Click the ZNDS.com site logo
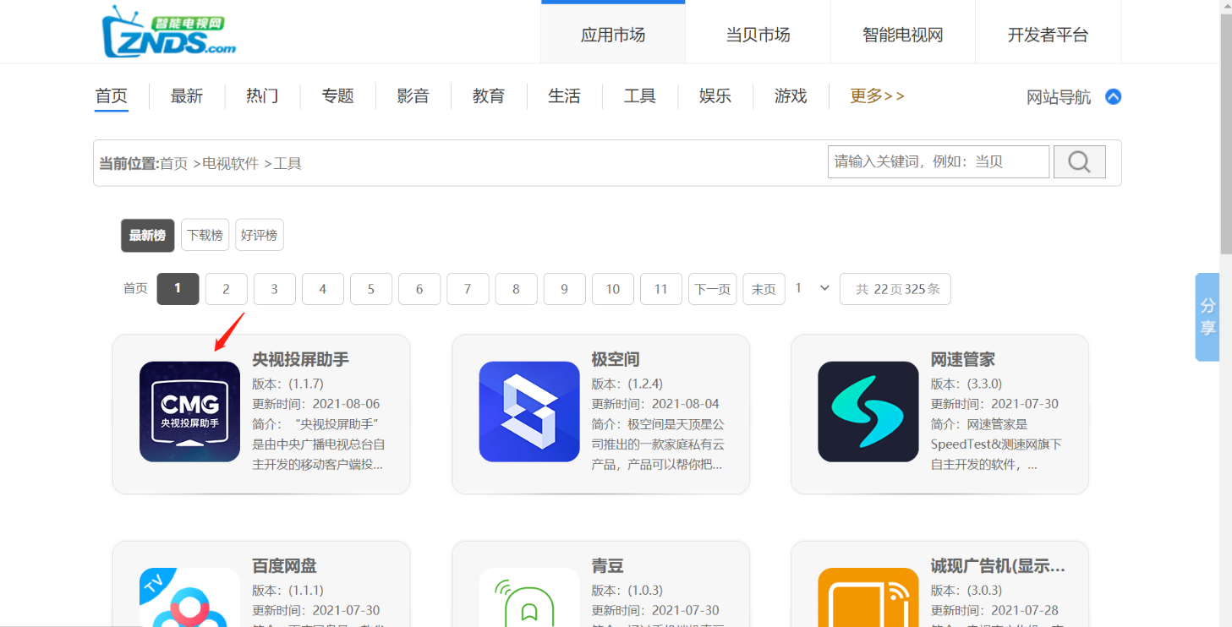 click(x=168, y=32)
